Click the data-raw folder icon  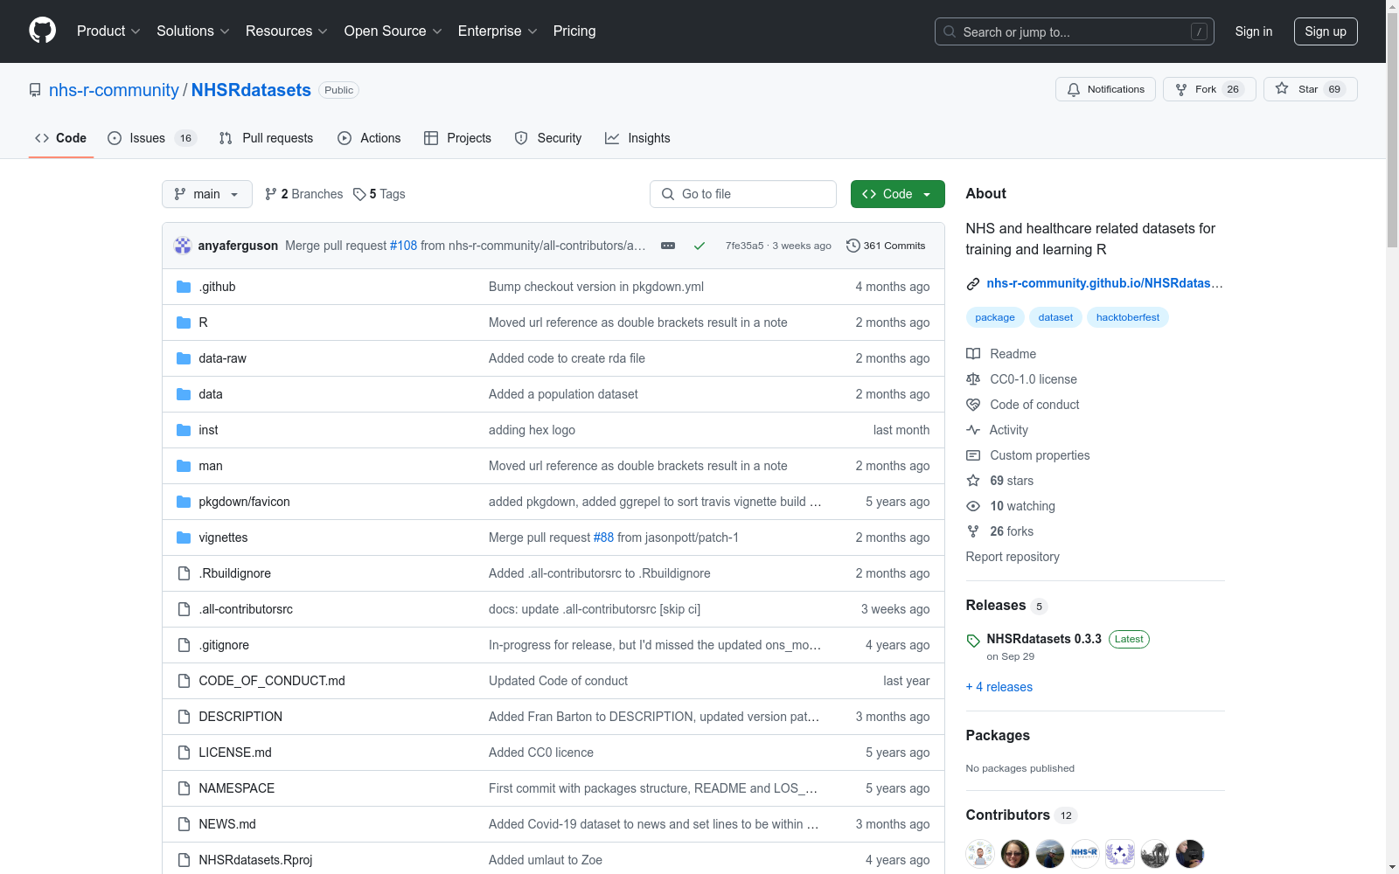point(184,358)
